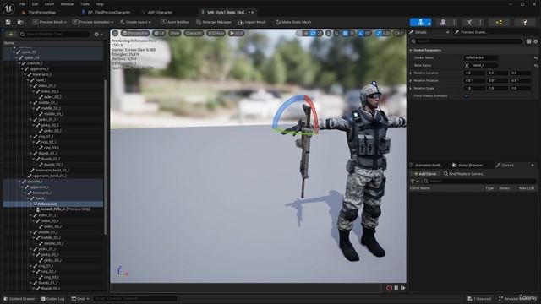Open the LOD Auto selector
The image size is (541, 304).
tap(216, 33)
